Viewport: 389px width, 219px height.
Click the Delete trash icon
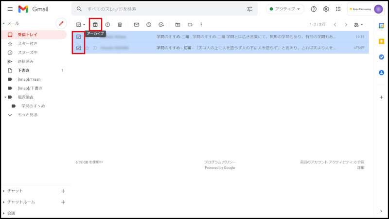coord(120,24)
